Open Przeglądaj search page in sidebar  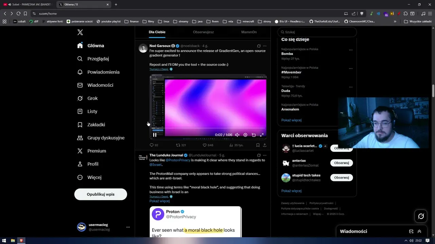click(93, 59)
